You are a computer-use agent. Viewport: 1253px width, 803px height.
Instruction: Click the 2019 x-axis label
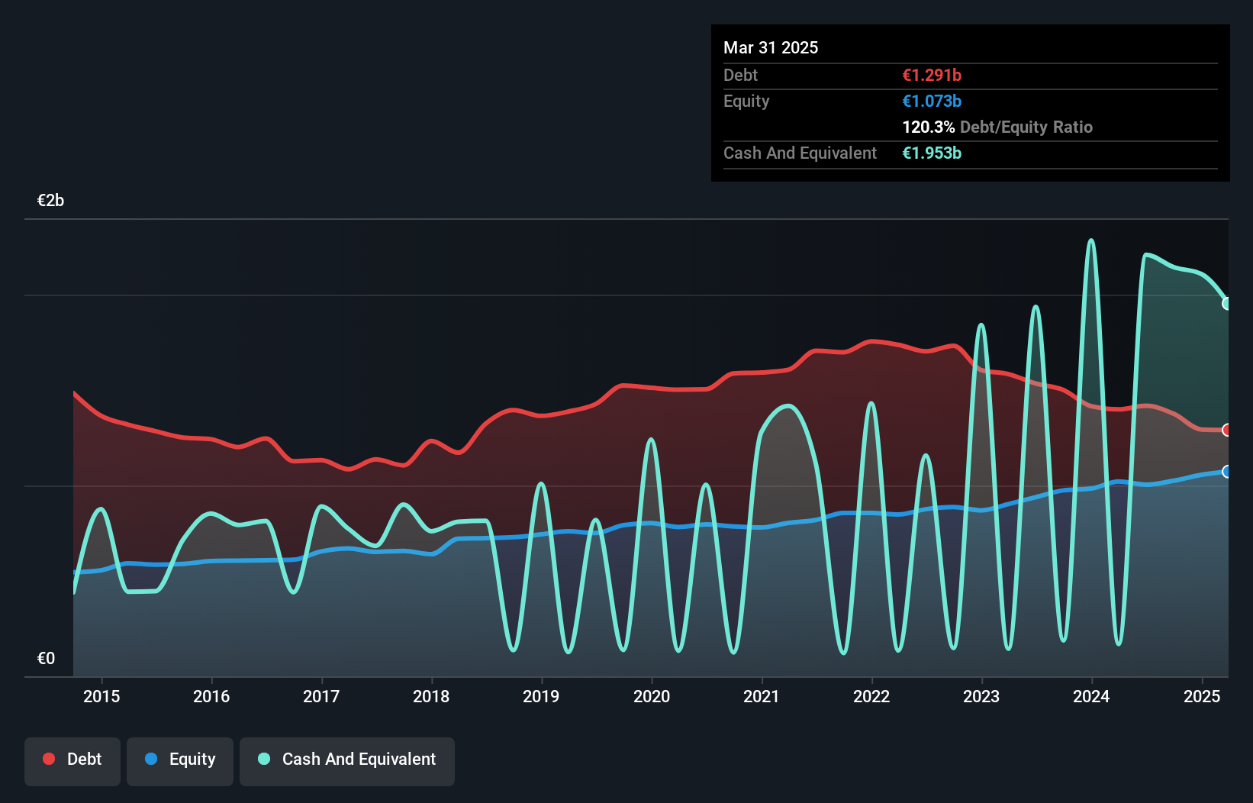point(541,696)
